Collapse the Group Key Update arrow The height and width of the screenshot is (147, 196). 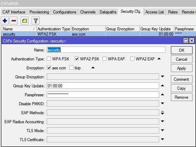pos(163,86)
